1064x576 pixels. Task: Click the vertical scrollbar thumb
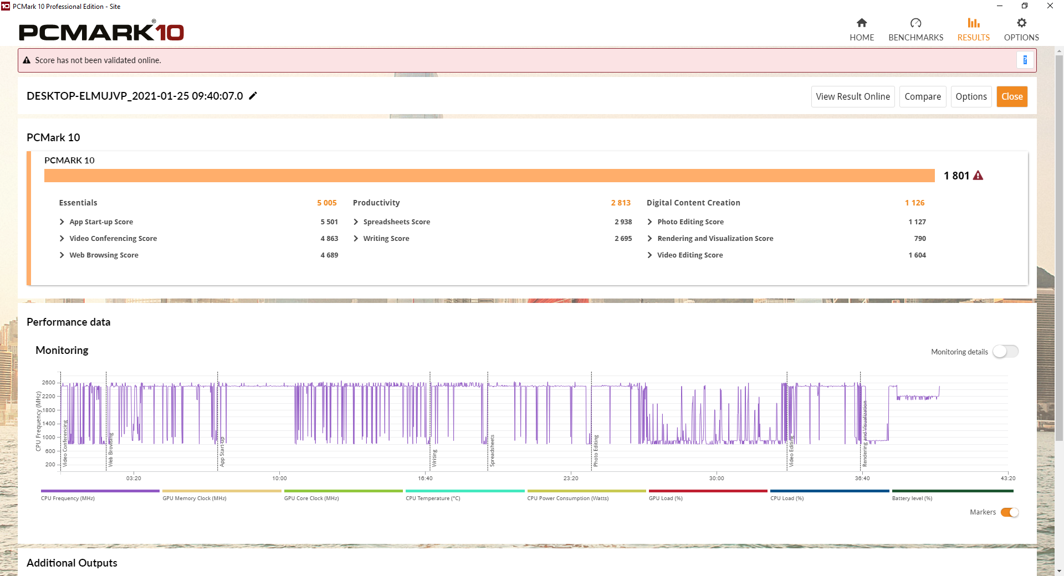(x=1059, y=248)
